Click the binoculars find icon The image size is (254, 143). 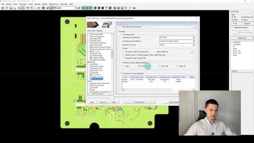click(x=134, y=8)
